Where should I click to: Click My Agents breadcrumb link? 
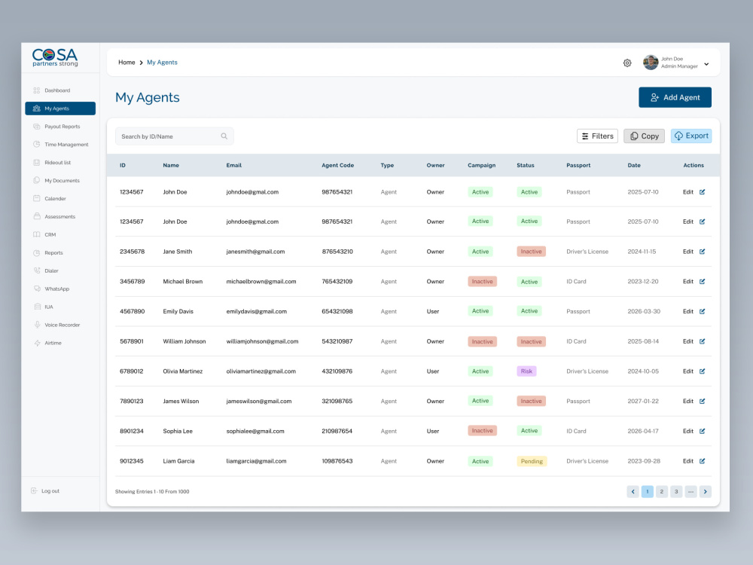point(163,63)
